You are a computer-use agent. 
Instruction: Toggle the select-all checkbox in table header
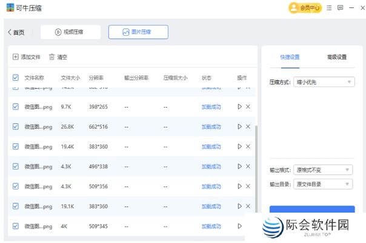pos(16,78)
